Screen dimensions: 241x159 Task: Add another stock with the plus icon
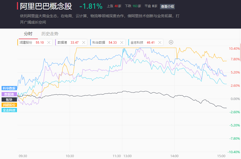coord(171,42)
